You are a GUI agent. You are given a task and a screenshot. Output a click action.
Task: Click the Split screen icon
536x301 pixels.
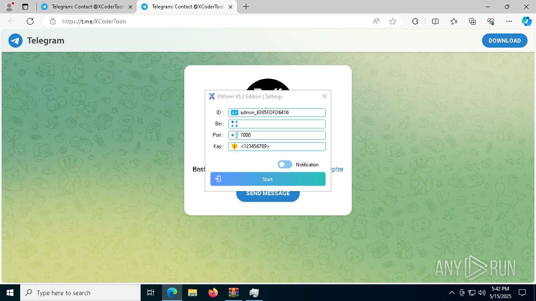click(435, 21)
